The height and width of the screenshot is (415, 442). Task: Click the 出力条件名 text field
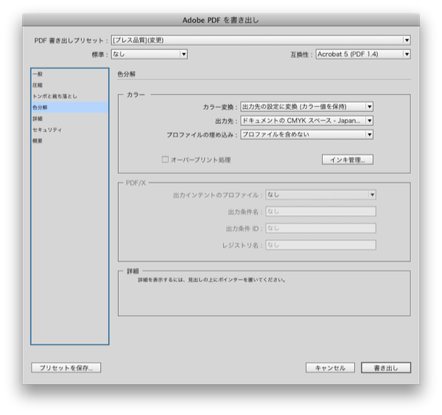(320, 212)
